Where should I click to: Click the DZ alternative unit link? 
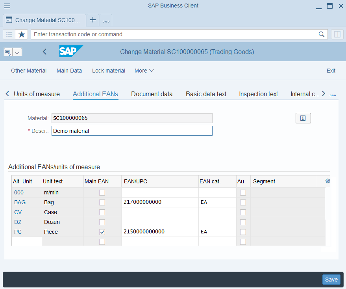(x=18, y=222)
